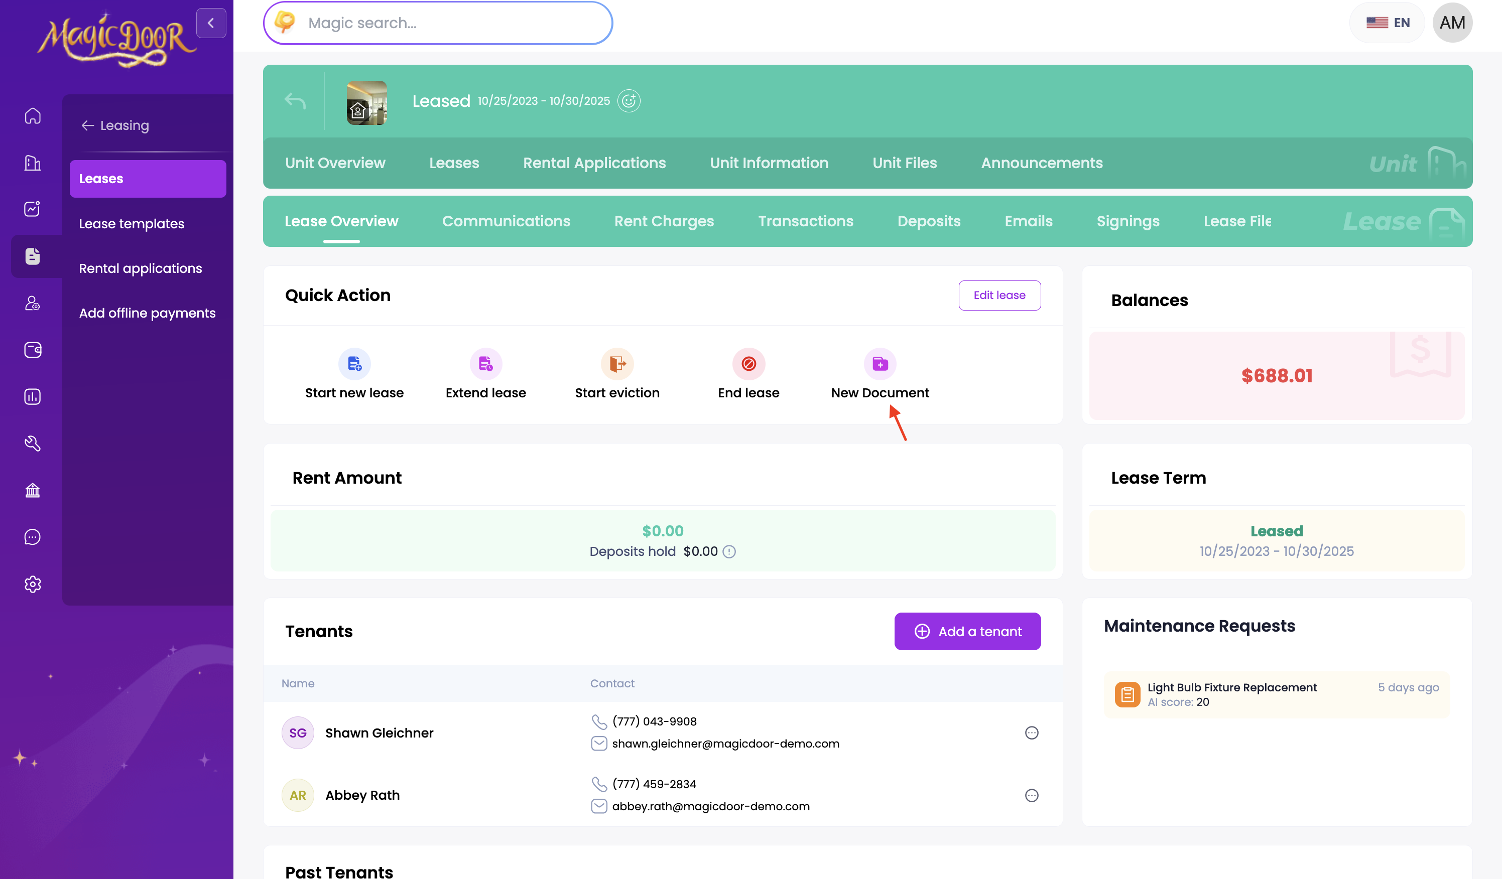Open the chat bubble sidebar icon
Viewport: 1502px width, 879px height.
coord(32,536)
